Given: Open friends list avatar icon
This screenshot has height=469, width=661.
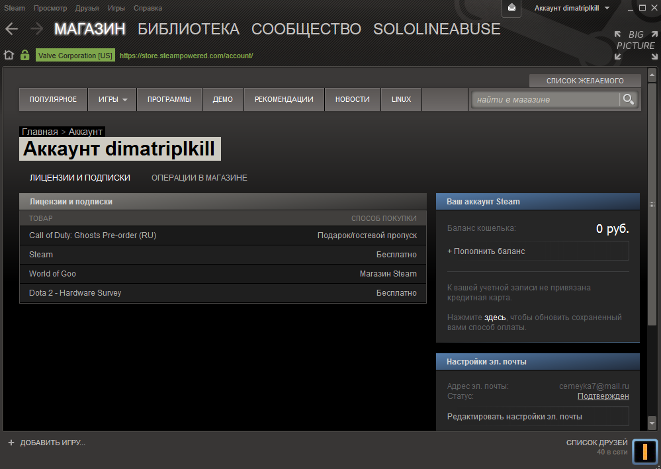Looking at the screenshot, I should click(x=644, y=452).
